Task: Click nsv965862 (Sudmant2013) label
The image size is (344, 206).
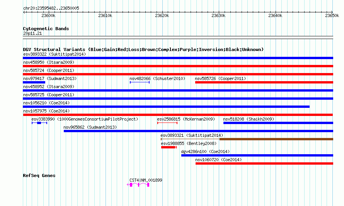Action: (90, 127)
